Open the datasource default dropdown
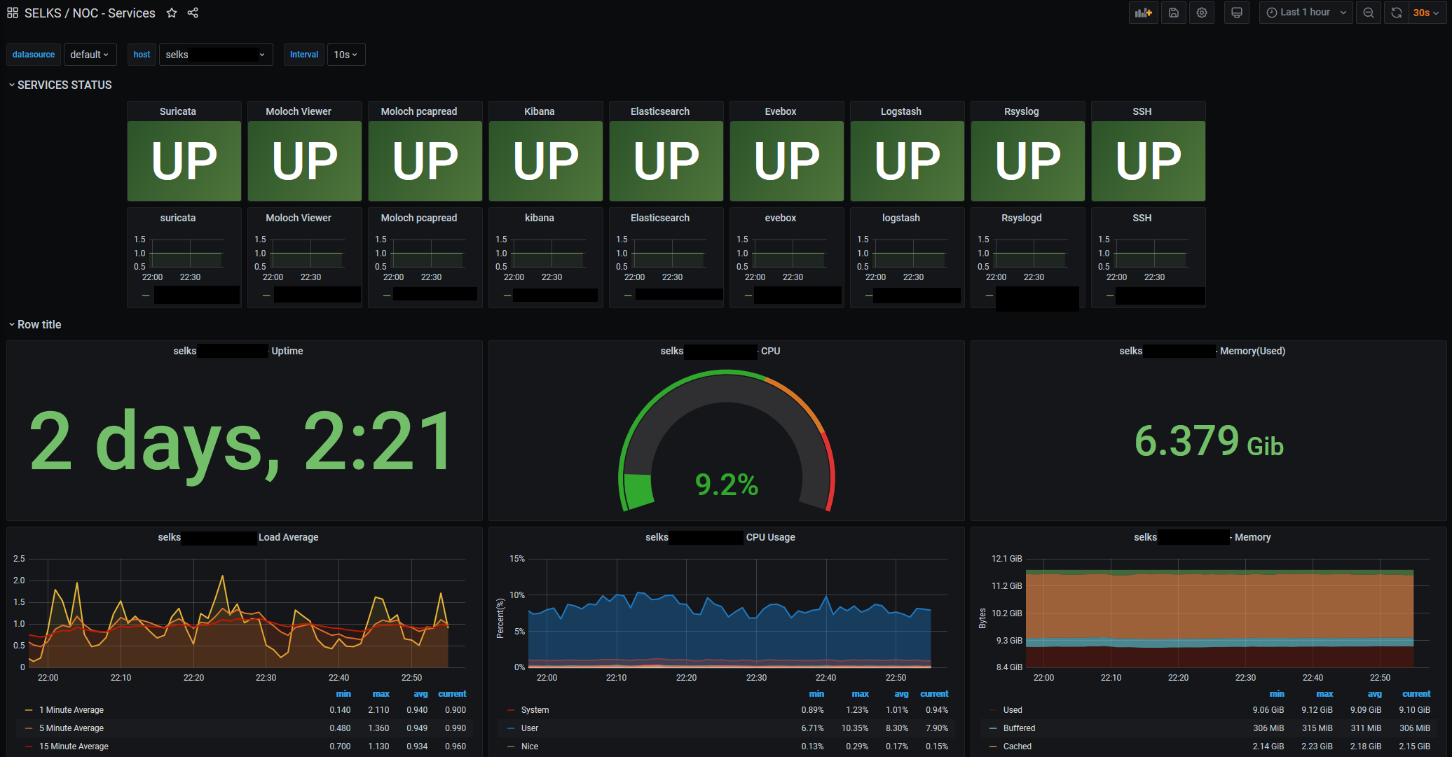 coord(90,55)
